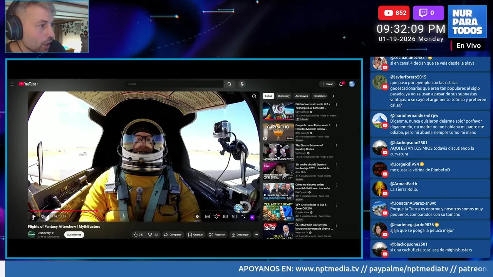Open the José Mota Coche Oficial thumbnail

click(x=278, y=171)
